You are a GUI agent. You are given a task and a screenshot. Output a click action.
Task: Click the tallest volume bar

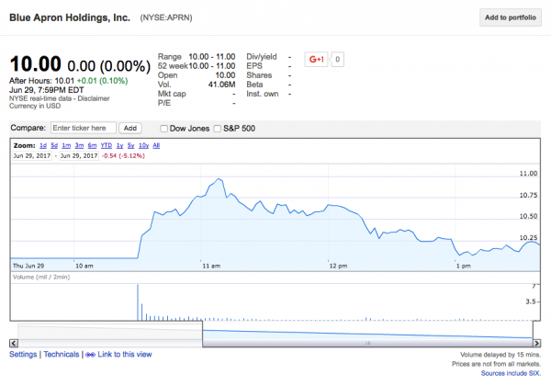pos(138,302)
